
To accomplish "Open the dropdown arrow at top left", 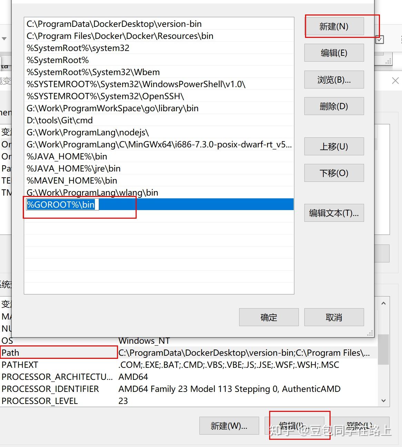I will (4, 39).
